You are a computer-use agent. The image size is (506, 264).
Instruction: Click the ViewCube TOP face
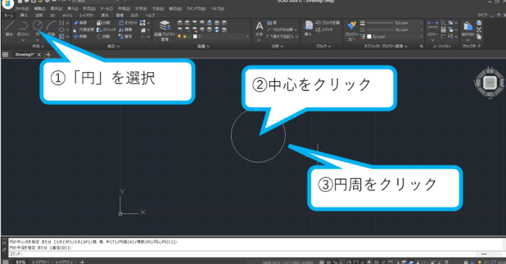pos(490,83)
